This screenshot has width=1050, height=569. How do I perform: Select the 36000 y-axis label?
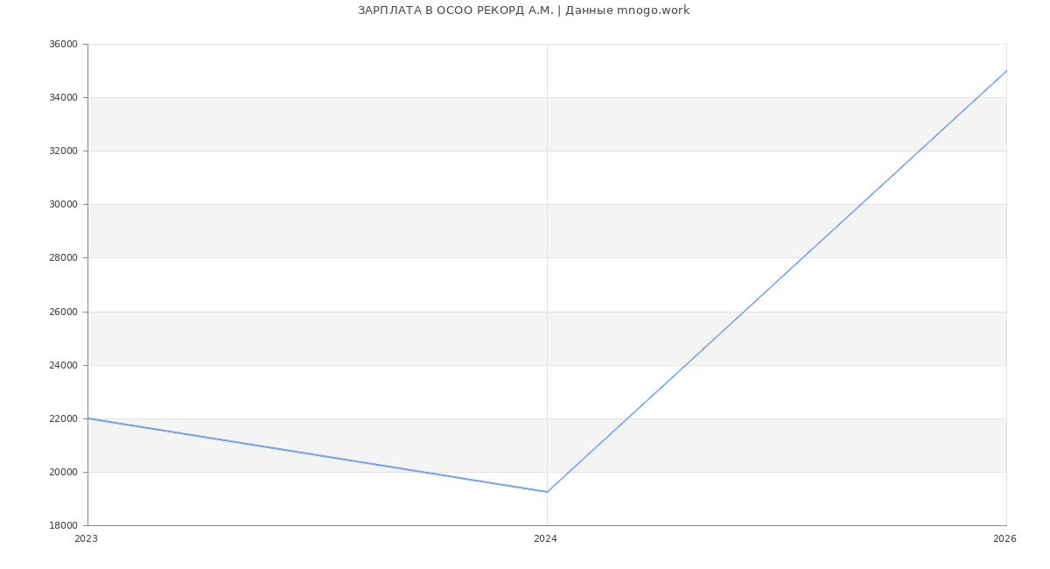coord(65,44)
